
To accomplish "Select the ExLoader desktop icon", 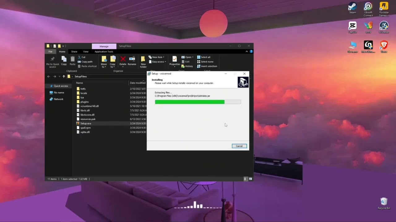I will pyautogui.click(x=384, y=27).
